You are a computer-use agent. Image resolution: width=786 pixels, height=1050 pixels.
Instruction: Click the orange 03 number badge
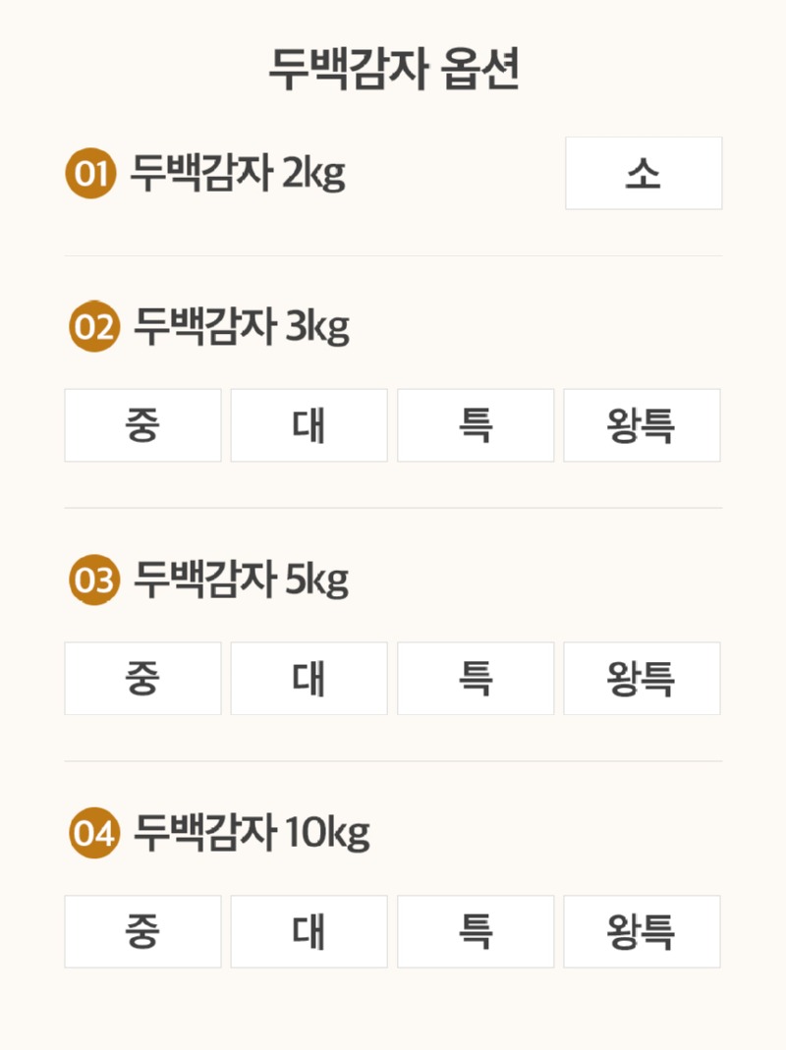tap(93, 580)
